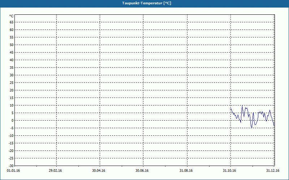Pick the 30.06.16 date on the x-axis
289x180 pixels.
click(x=142, y=171)
